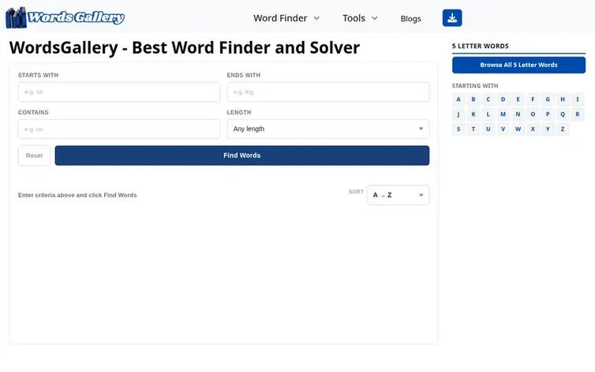Select letter Z under Starting With

click(x=563, y=130)
